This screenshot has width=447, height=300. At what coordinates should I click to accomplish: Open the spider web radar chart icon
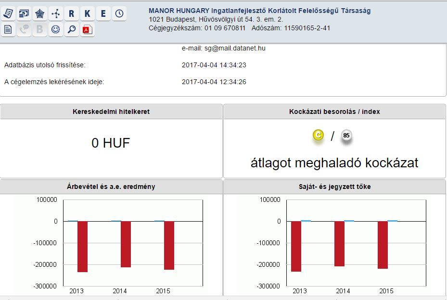click(x=39, y=13)
